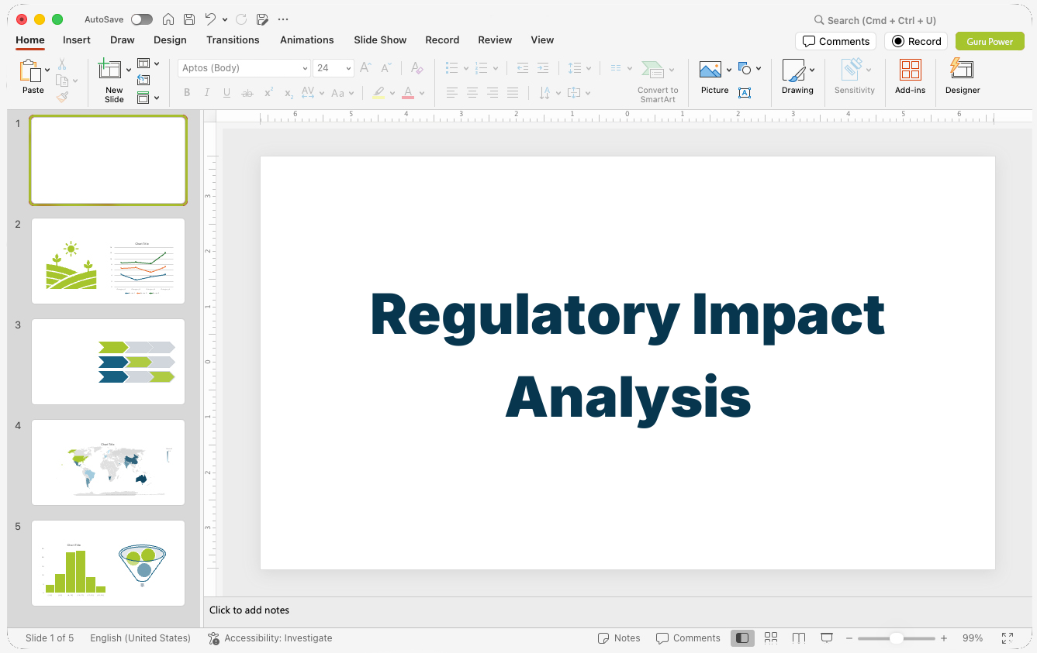Click the Clear Formatting icon
The image size is (1037, 653).
click(x=417, y=68)
